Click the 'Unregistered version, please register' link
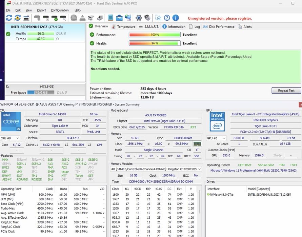This screenshot has width=302, height=237. (220, 18)
